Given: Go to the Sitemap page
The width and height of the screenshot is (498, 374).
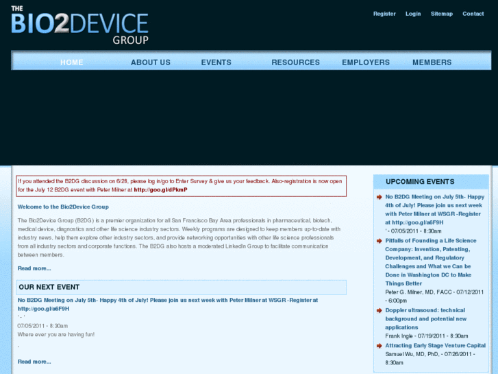Looking at the screenshot, I should [441, 14].
